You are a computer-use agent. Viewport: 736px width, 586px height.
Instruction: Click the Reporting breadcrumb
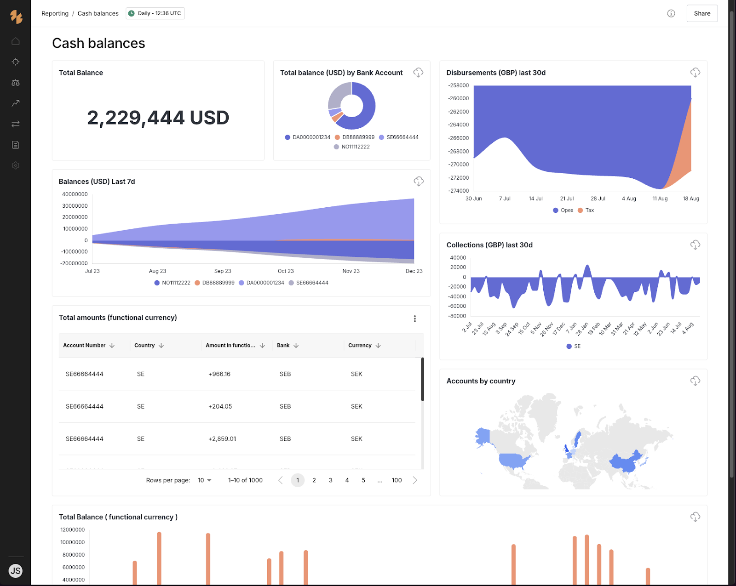[55, 13]
